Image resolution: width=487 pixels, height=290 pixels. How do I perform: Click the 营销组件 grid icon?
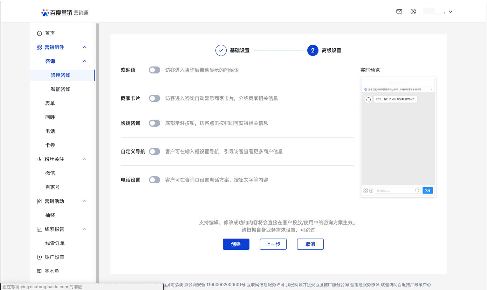click(39, 47)
